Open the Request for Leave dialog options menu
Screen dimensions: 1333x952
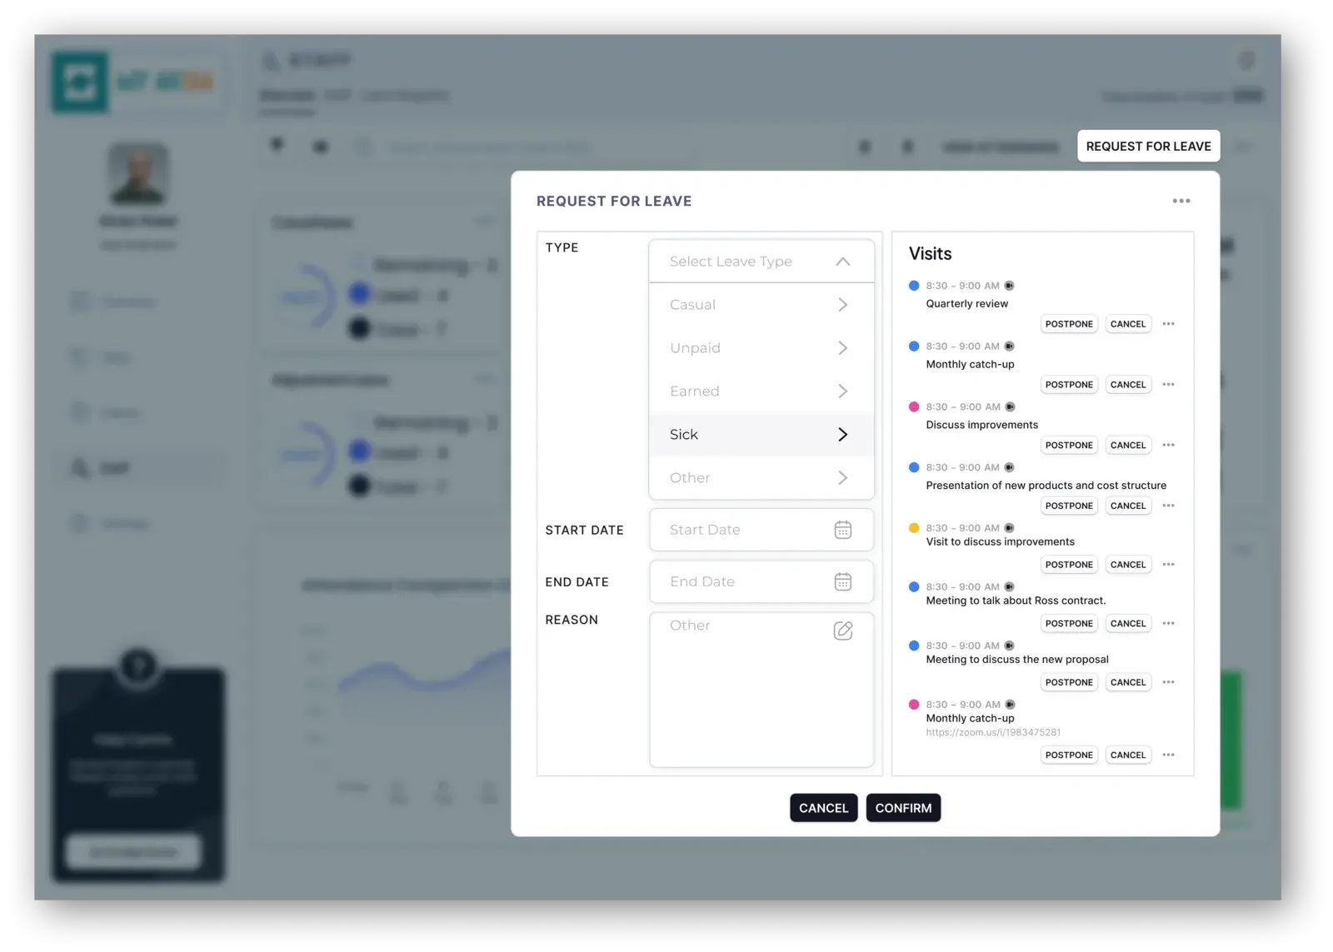pos(1181,201)
